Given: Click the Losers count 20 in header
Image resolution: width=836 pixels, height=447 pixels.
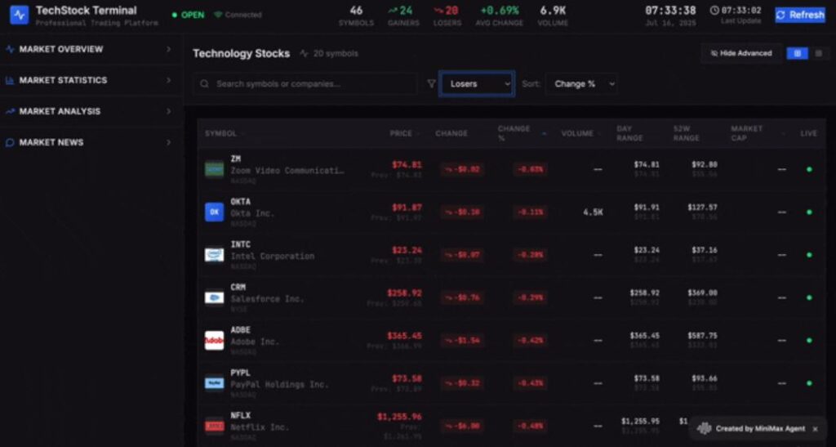Looking at the screenshot, I should pyautogui.click(x=447, y=10).
